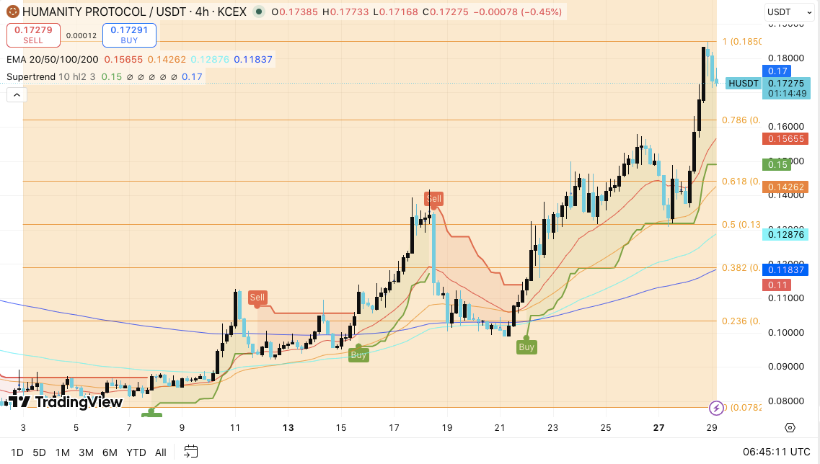Click the go-to-date icon beside timeframe tabs
Image resolution: width=820 pixels, height=464 pixels.
190,452
